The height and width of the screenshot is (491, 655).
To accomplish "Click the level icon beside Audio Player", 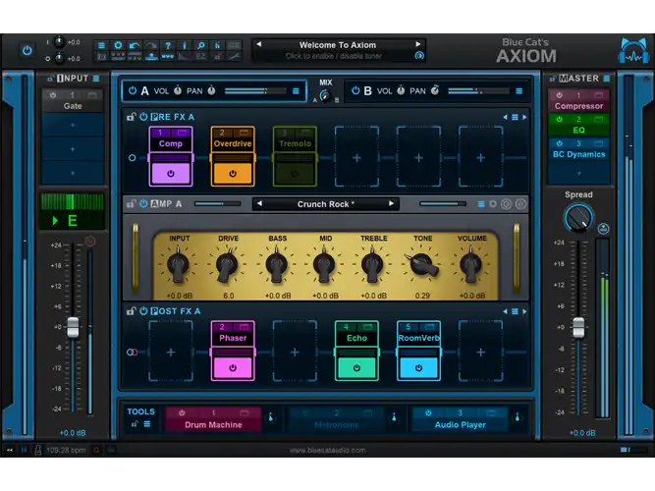I will 518,417.
